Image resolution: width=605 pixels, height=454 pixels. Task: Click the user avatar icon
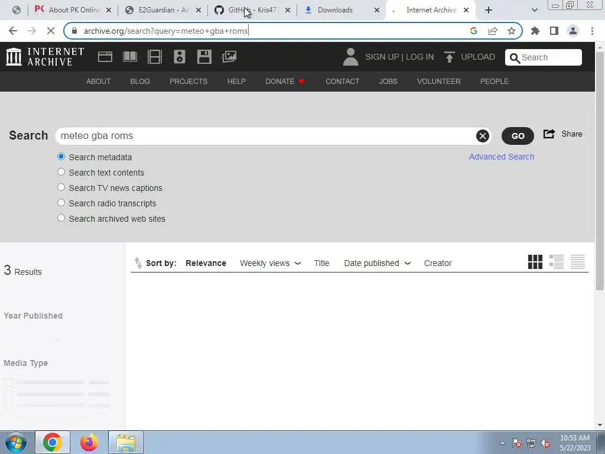[350, 57]
